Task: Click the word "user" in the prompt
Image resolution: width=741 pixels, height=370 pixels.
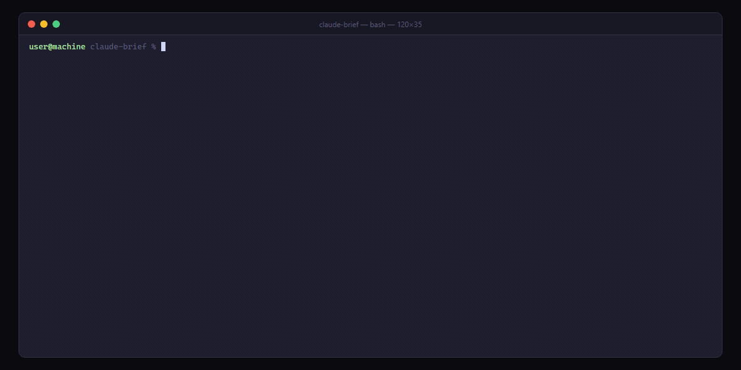Action: tap(38, 47)
